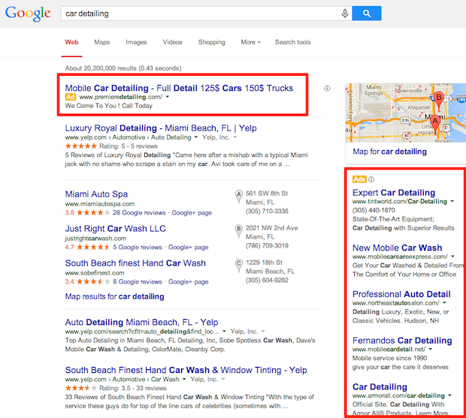Viewport: 466px width, 418px height.
Task: Click the justrightcarwash.com URL text
Action: 95,238
